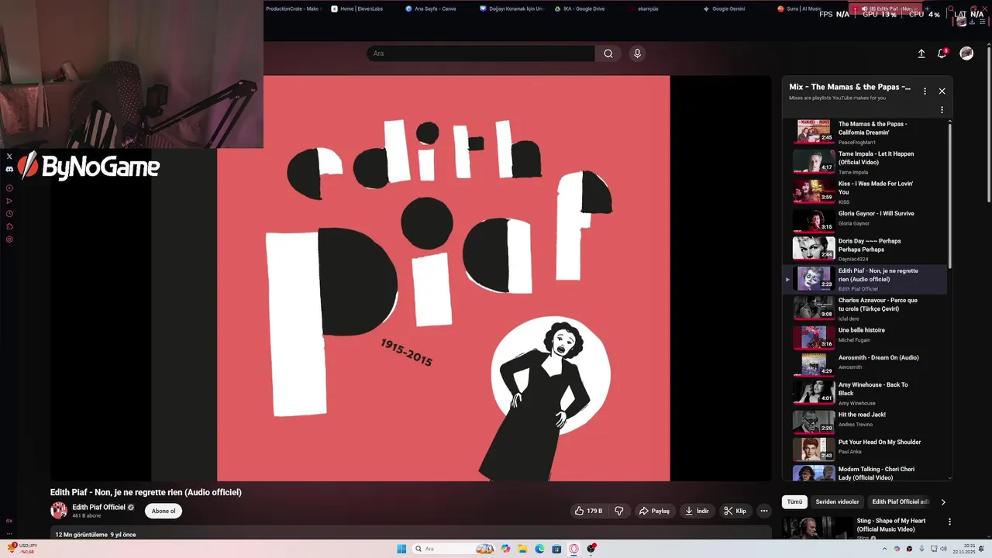Image resolution: width=992 pixels, height=558 pixels.
Task: Click the Paylaş share button
Action: (x=654, y=511)
